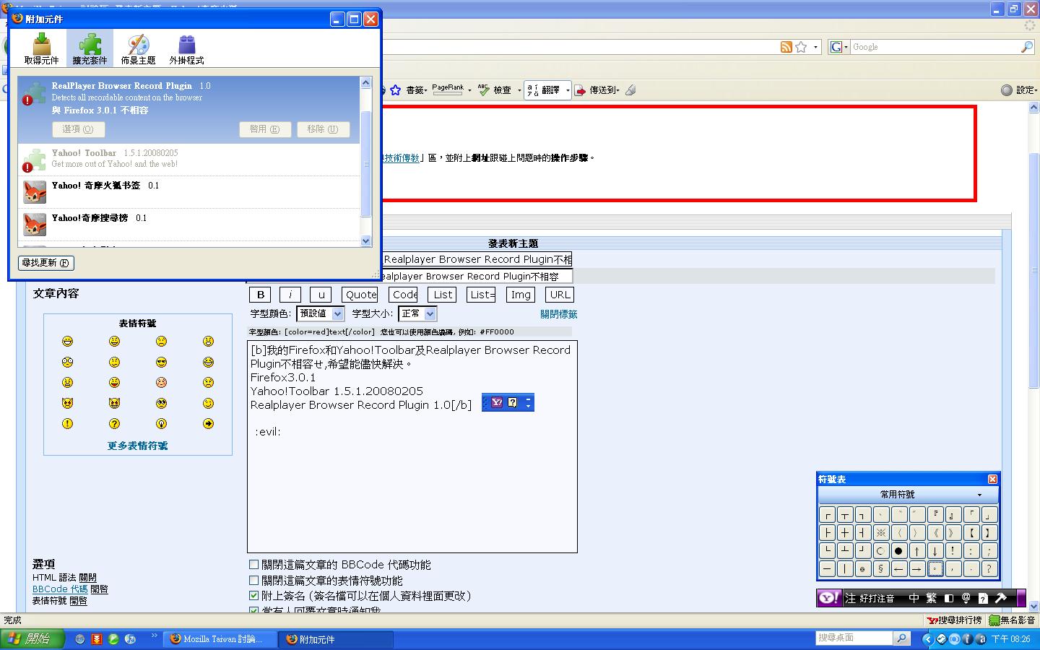Image resolution: width=1040 pixels, height=650 pixels.
Task: Open the 設定 settings toolbar menu
Action: [1019, 90]
